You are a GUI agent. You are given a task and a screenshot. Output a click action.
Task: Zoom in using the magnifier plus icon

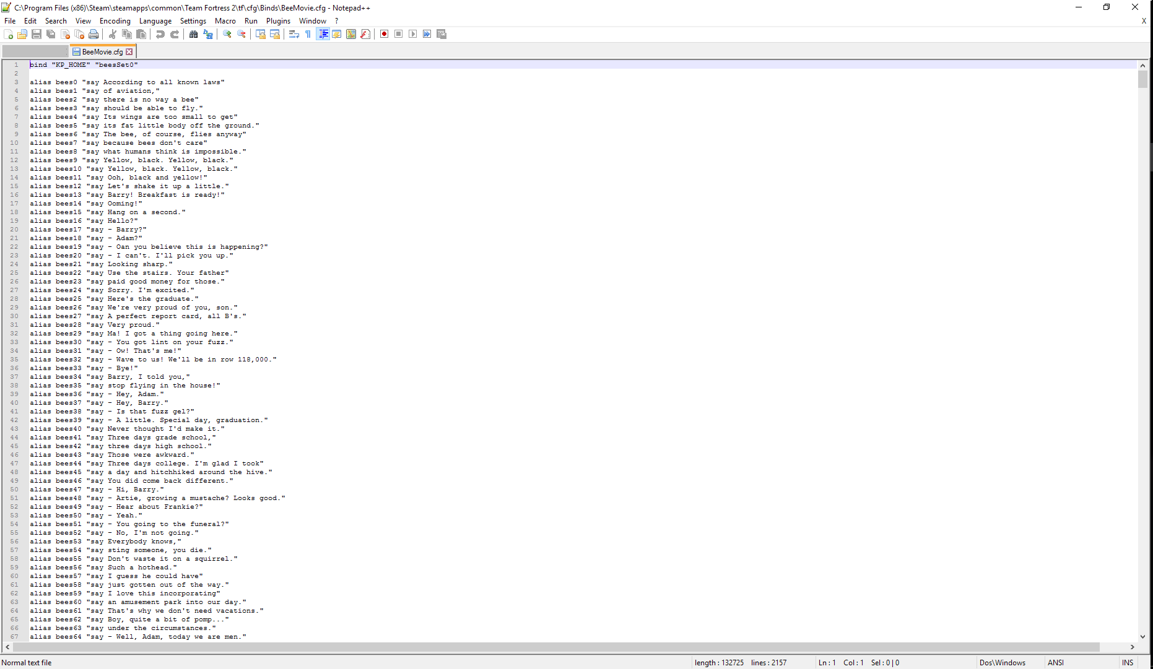tap(227, 34)
